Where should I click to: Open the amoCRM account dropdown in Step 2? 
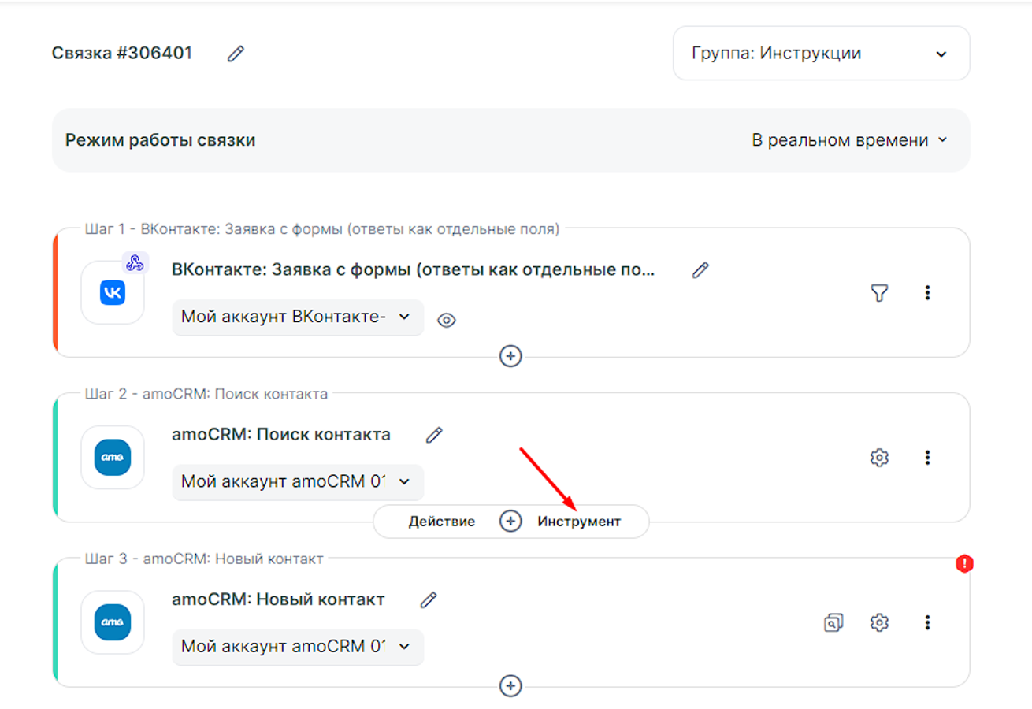297,481
